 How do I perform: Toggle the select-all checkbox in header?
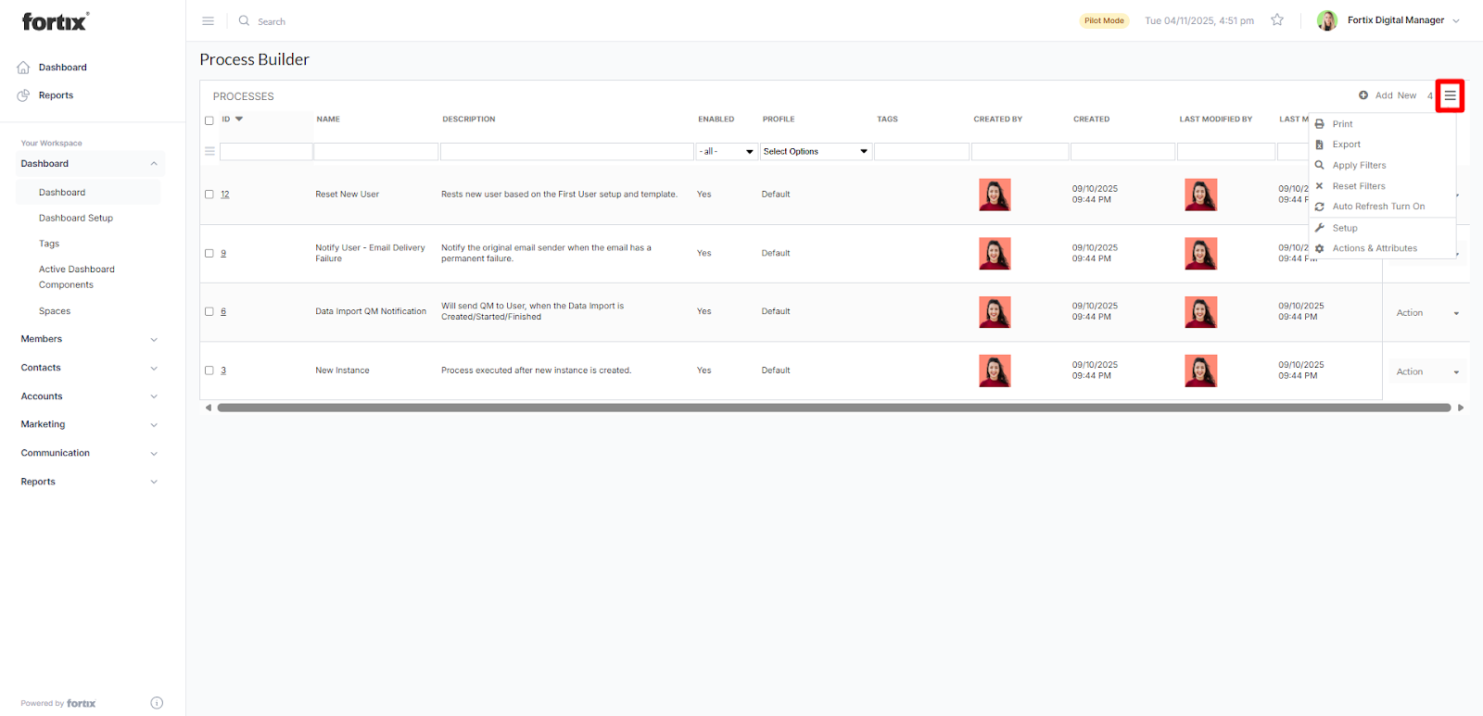[209, 120]
